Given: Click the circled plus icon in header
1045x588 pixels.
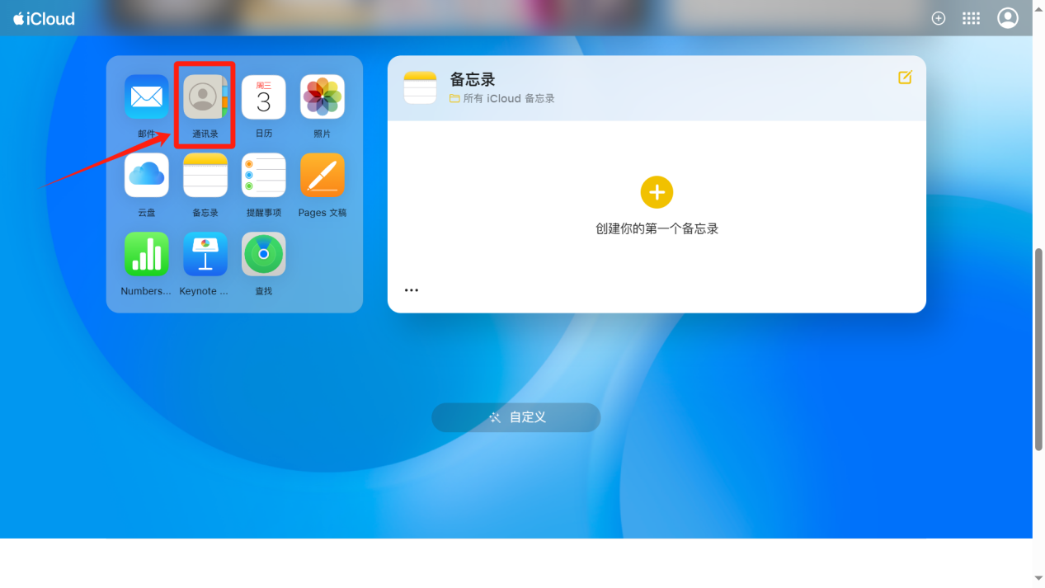Looking at the screenshot, I should pyautogui.click(x=939, y=18).
